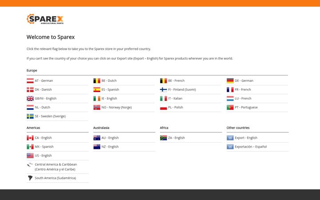Open the AT - German store link

[44, 80]
